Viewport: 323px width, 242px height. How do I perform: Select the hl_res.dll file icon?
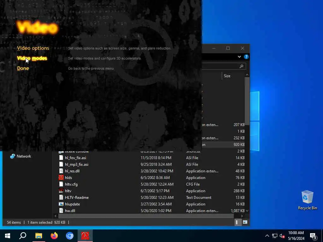coord(61,171)
